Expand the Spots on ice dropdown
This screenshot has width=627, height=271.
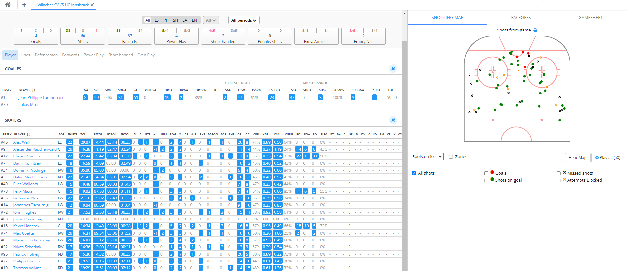pos(426,157)
